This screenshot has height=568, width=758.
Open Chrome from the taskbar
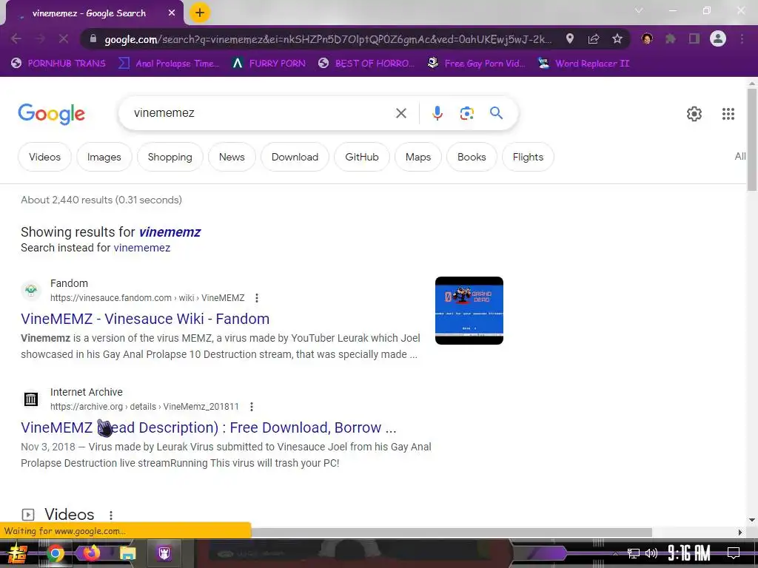click(x=55, y=553)
